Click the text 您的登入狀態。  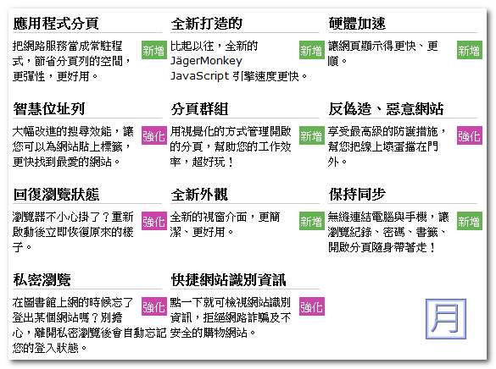pos(49,348)
